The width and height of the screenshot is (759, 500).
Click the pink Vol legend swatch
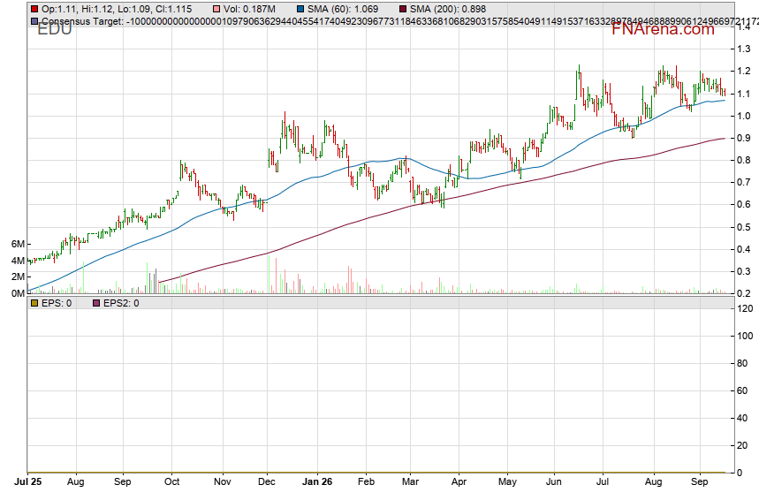[x=216, y=9]
